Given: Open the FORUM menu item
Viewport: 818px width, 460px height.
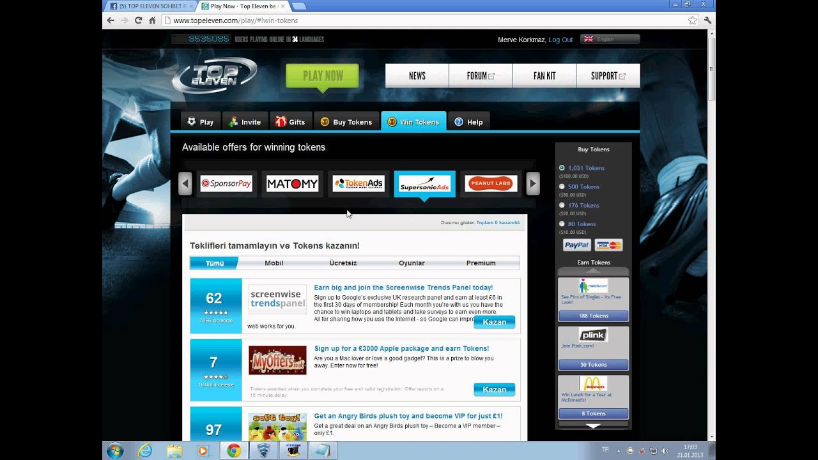Looking at the screenshot, I should [481, 76].
